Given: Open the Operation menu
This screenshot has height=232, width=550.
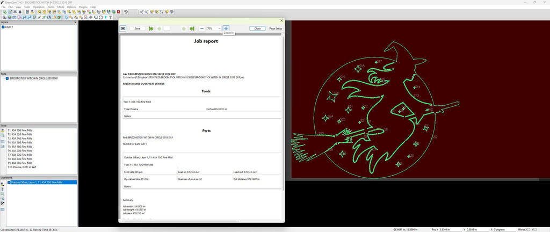Looking at the screenshot, I should pos(39,7).
